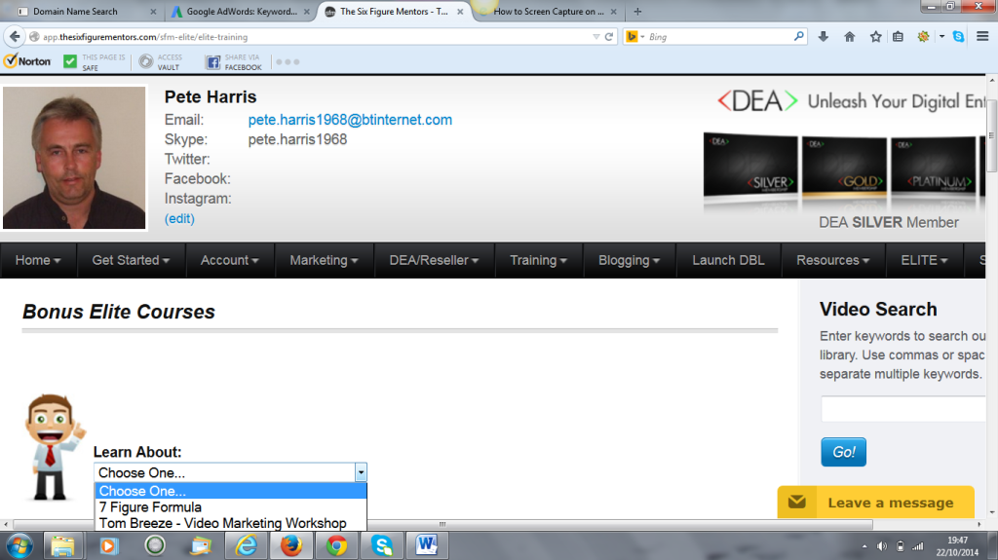The height and width of the screenshot is (560, 998).
Task: Open Norton Access Vault
Action: [161, 61]
